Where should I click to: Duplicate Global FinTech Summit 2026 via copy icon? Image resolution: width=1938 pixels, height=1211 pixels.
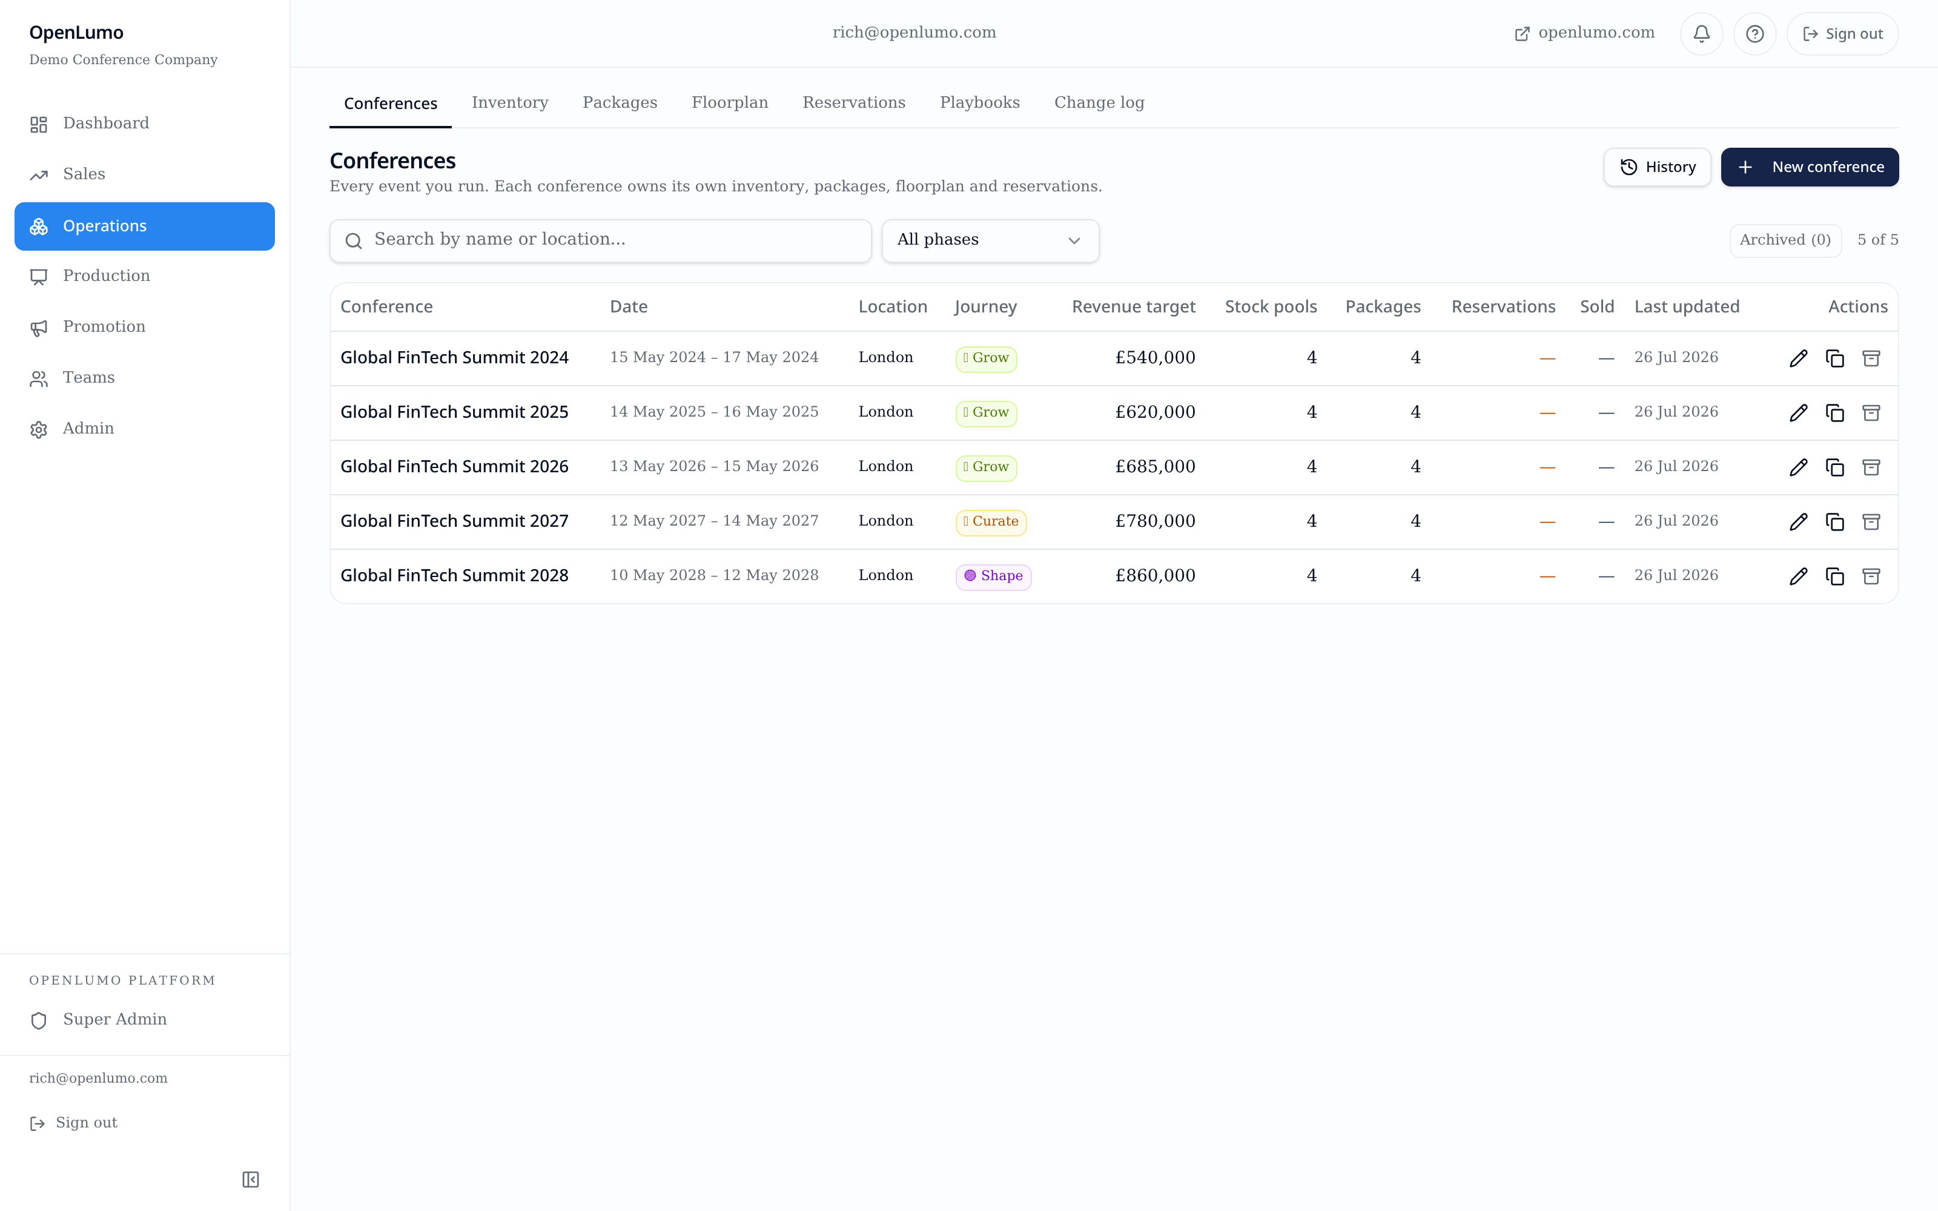pos(1834,467)
